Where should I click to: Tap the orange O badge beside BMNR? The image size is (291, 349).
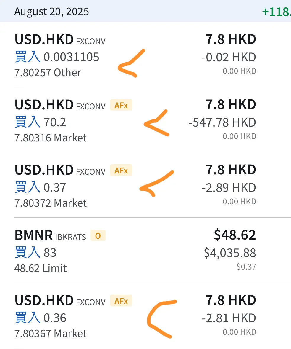click(x=98, y=236)
